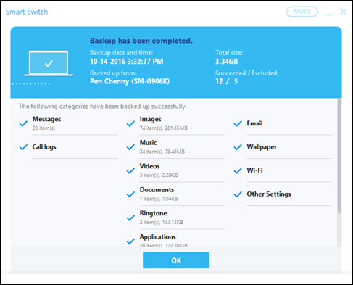This screenshot has height=285, width=353.
Task: Click the checkmark beside Applications
Action: (x=130, y=241)
